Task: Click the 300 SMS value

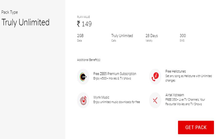Action: pos(182,36)
